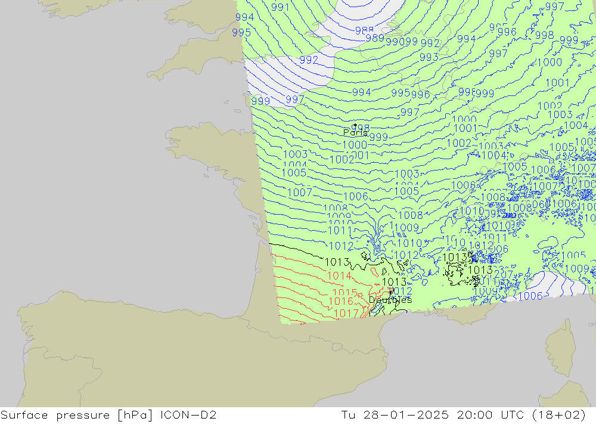596x437 pixels.
Task: Click the 988 isobar label near low center
Action: (x=364, y=30)
